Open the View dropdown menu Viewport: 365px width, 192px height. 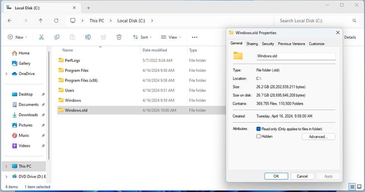coord(171,37)
